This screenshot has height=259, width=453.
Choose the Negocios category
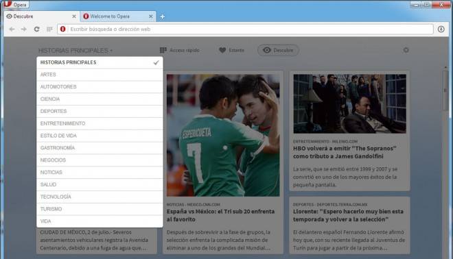100,160
